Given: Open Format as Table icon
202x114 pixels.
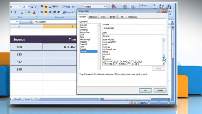Looking at the screenshot, I should 124,6.
